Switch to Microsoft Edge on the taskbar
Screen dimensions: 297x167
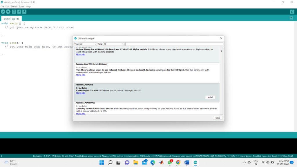[x=153, y=162]
